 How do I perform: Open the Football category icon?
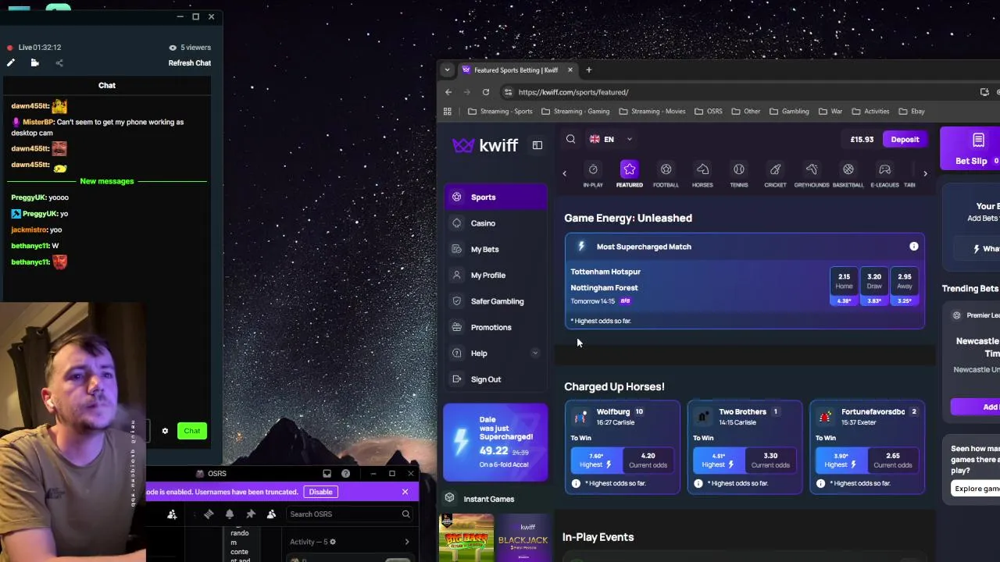point(666,169)
